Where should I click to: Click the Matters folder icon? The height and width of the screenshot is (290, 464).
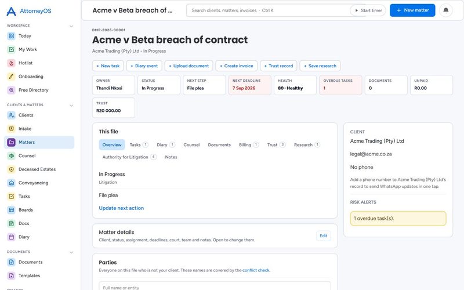click(x=11, y=142)
